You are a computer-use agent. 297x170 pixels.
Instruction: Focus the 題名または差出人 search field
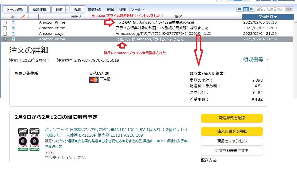(x=270, y=9)
